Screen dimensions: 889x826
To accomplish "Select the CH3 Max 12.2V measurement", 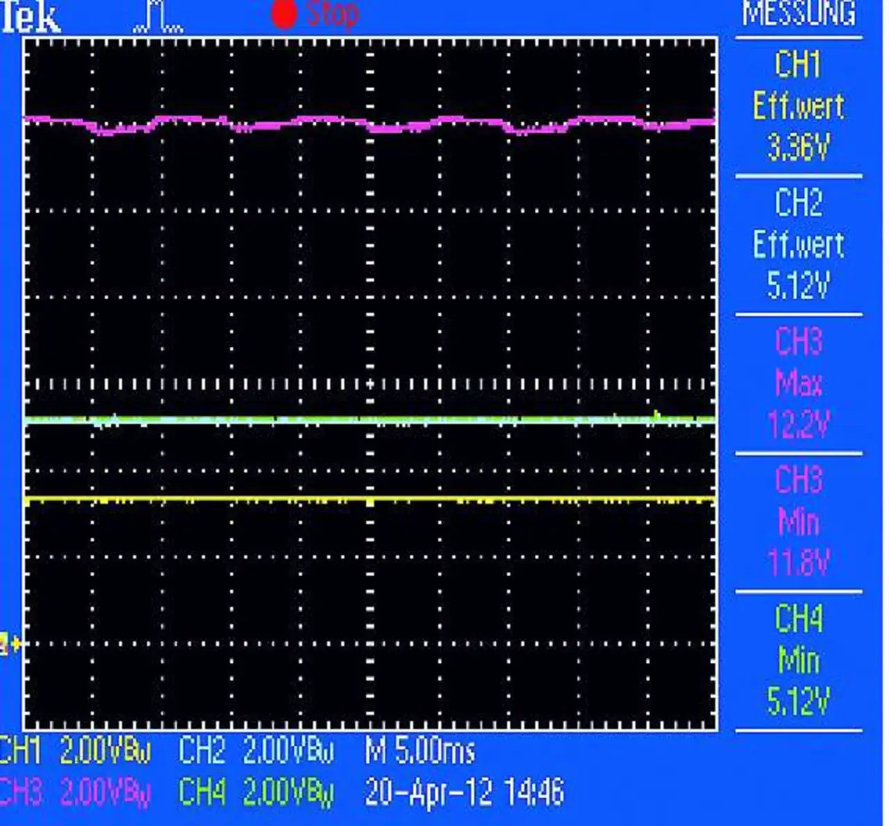I will click(x=799, y=383).
